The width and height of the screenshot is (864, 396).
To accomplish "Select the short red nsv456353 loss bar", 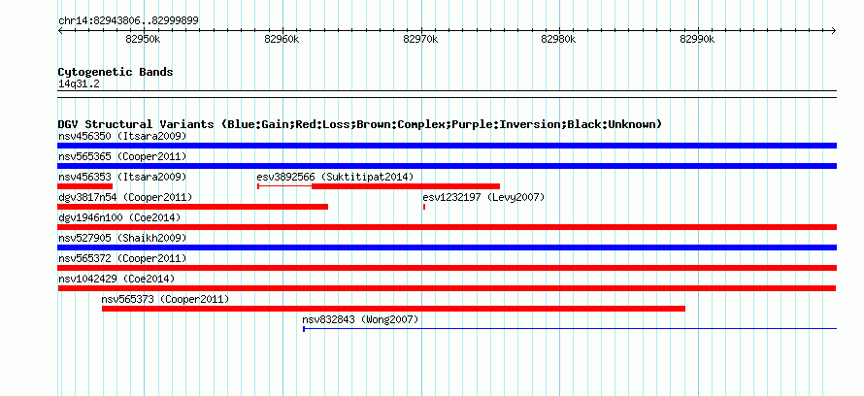I will (84, 186).
